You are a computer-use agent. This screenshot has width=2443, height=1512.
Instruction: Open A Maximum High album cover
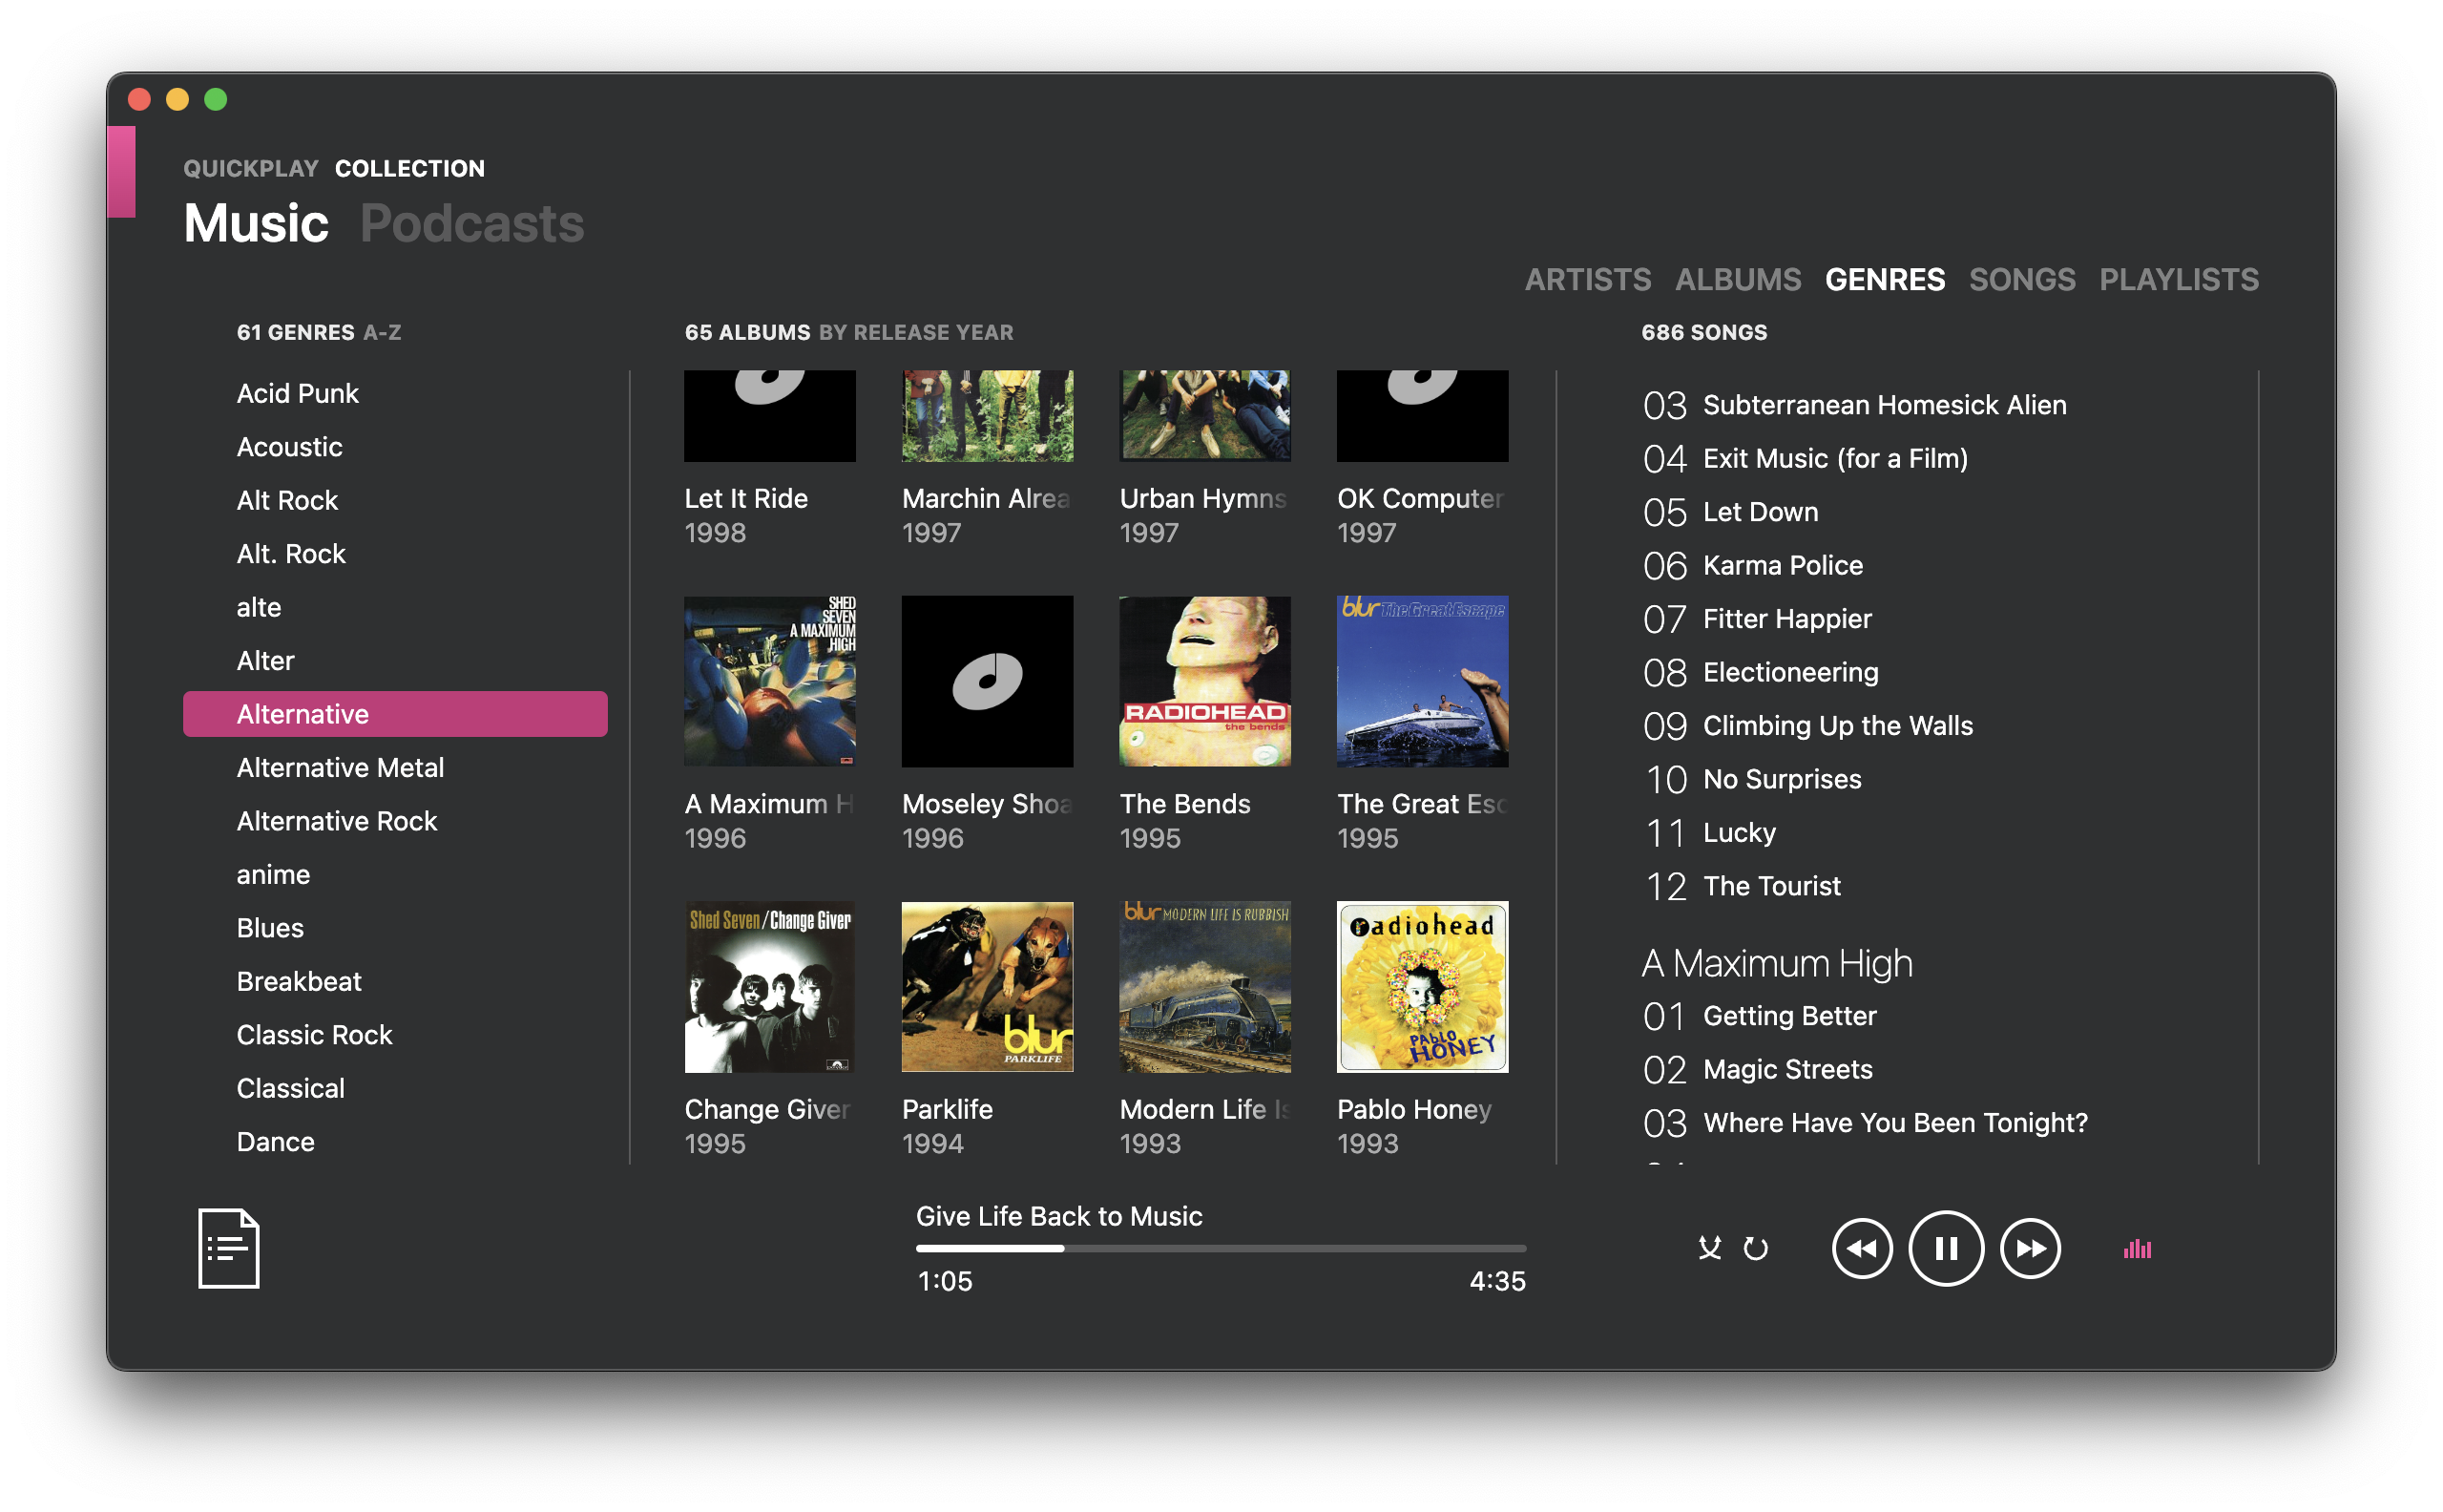pos(770,681)
